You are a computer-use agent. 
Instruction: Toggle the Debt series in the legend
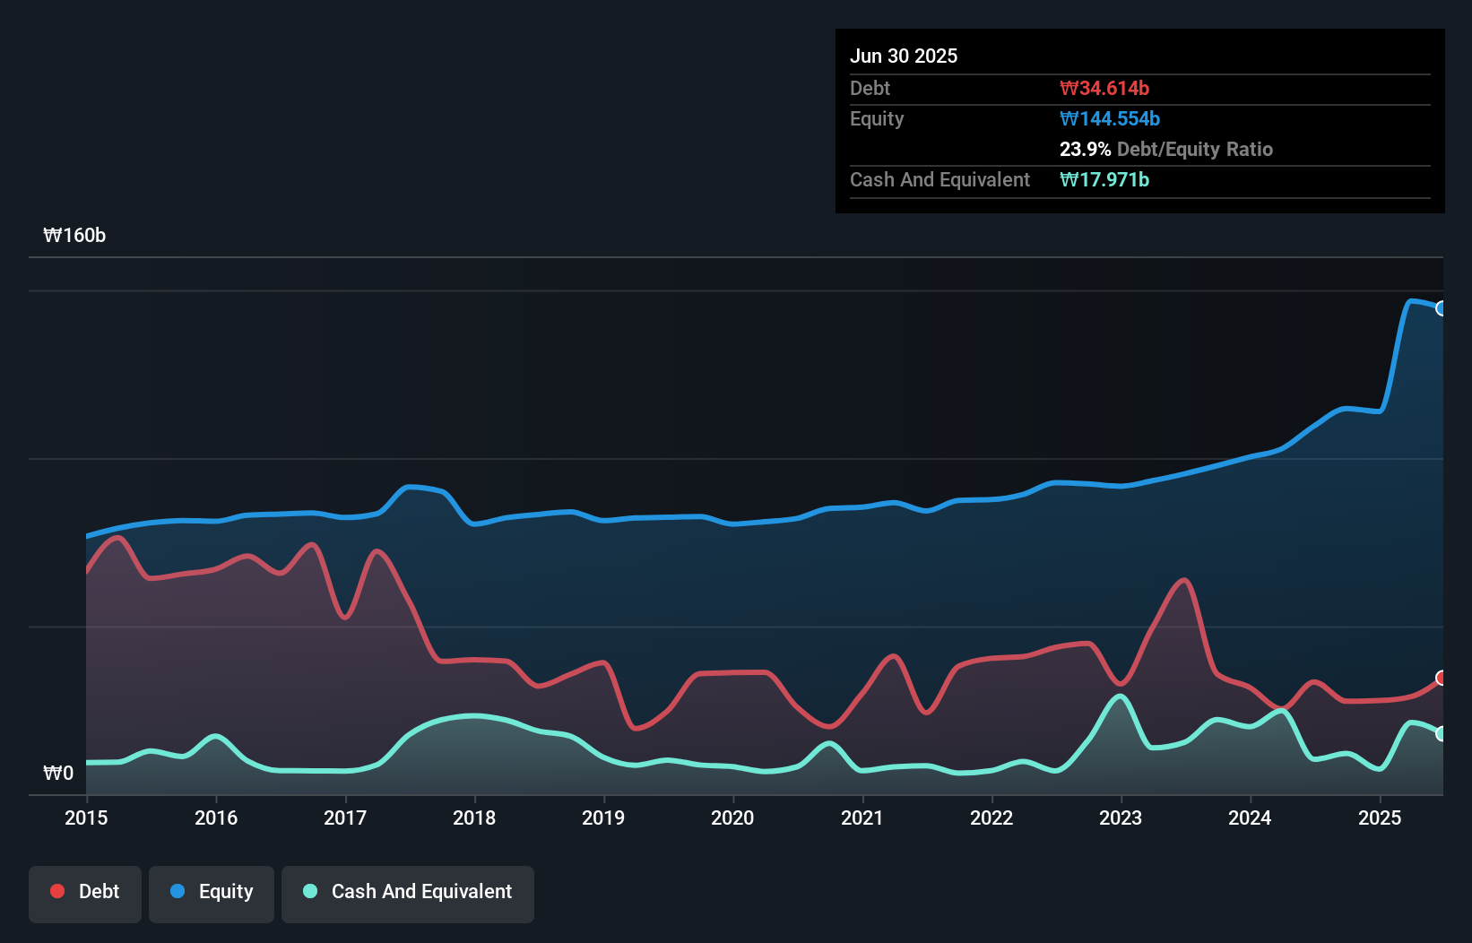[85, 893]
